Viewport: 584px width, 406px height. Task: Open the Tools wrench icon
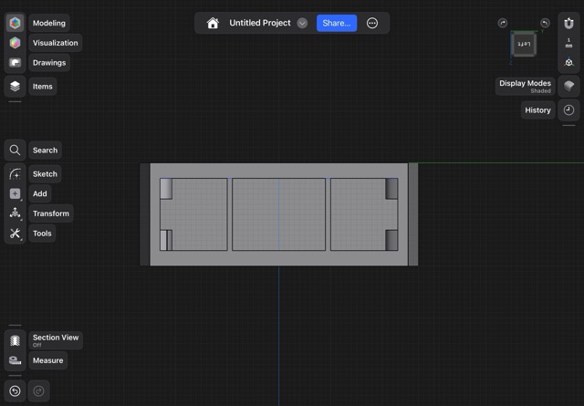(15, 234)
